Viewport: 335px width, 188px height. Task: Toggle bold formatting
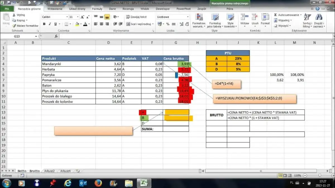pyautogui.click(x=44, y=24)
